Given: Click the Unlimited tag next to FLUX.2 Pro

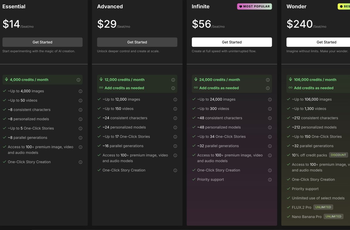Looking at the screenshot, I should 323,207.
